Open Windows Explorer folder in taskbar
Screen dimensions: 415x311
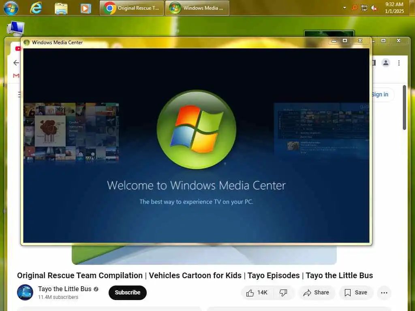(x=61, y=8)
